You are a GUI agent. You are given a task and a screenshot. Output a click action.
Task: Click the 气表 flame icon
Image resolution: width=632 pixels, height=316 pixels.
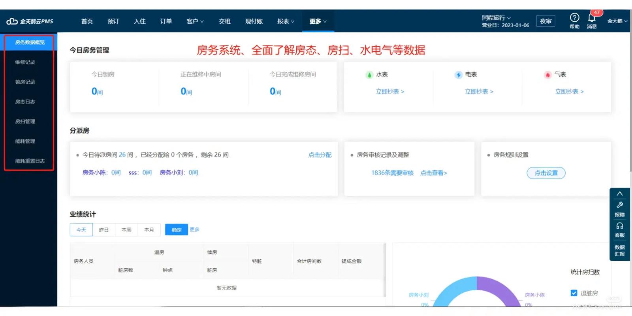[547, 75]
